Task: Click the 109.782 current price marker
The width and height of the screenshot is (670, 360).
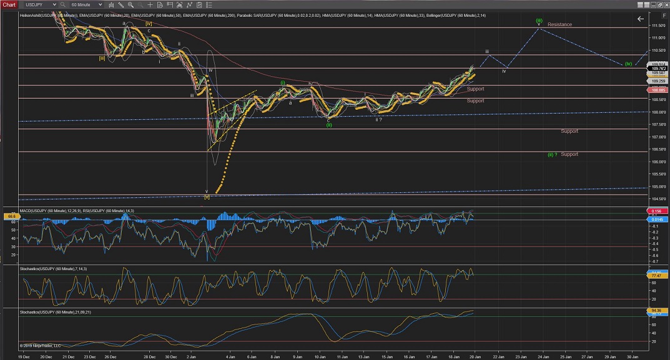Action: 658,69
